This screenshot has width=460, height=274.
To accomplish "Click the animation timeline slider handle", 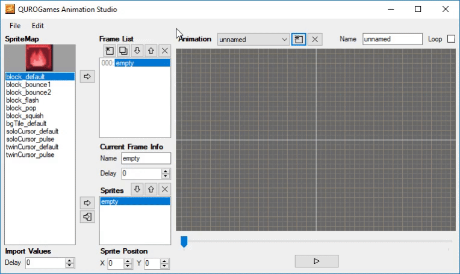I will (x=184, y=242).
